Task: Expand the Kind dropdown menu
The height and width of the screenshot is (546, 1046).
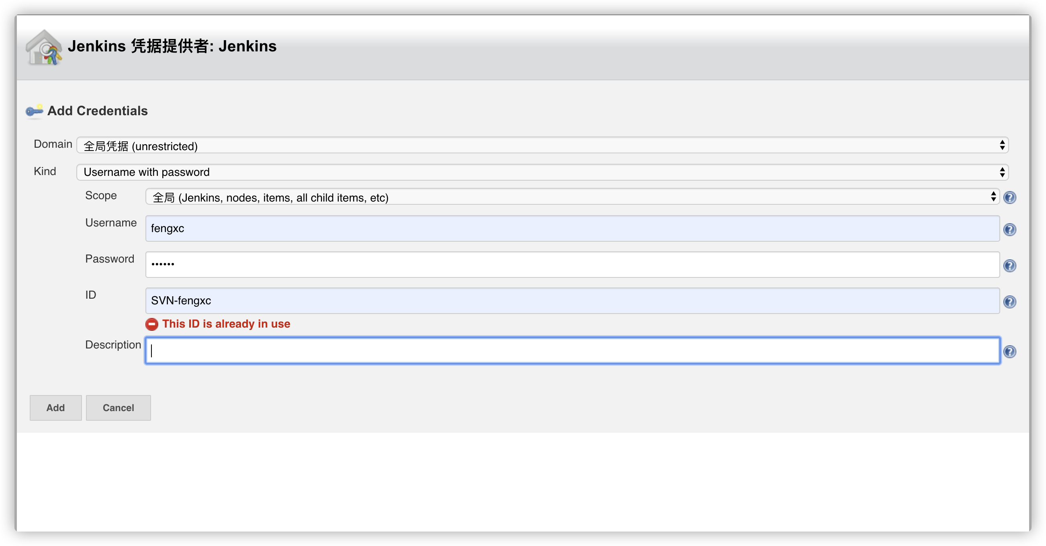Action: (x=542, y=172)
